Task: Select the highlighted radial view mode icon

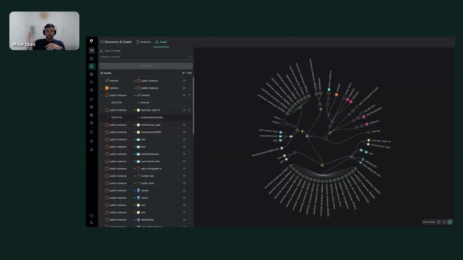Action: (x=450, y=222)
